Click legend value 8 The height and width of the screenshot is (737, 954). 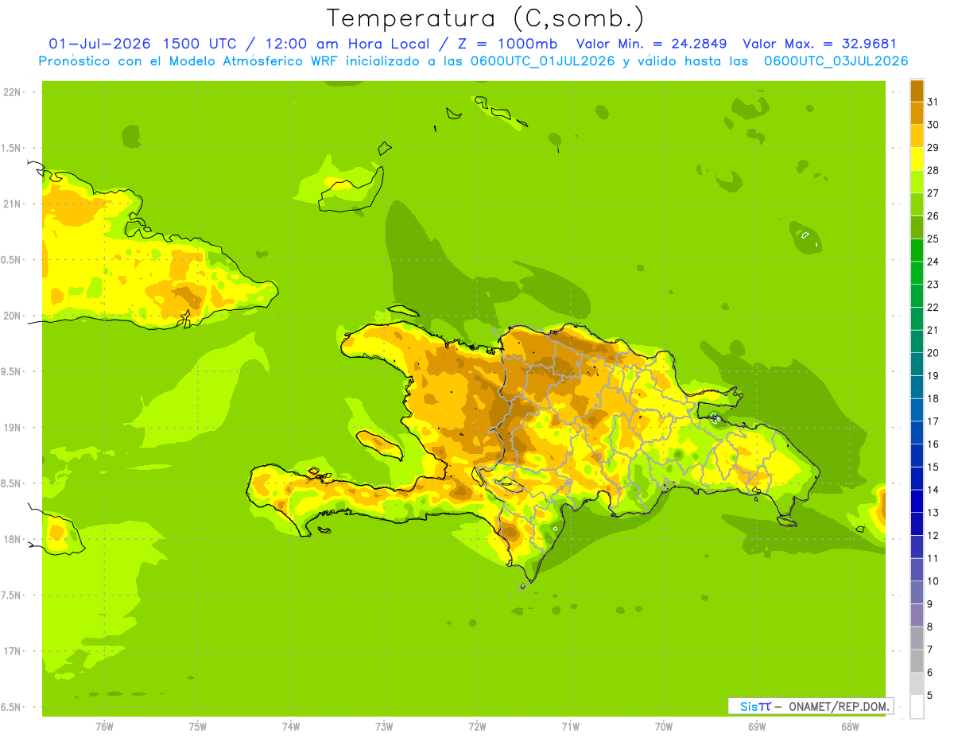click(930, 626)
